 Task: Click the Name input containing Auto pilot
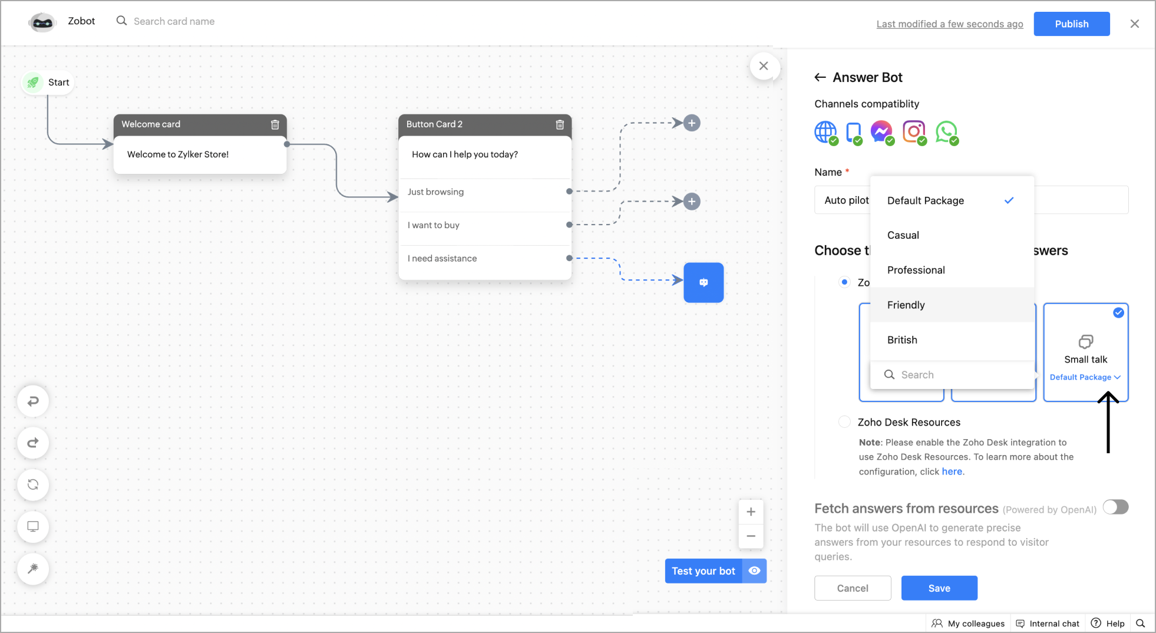point(971,200)
